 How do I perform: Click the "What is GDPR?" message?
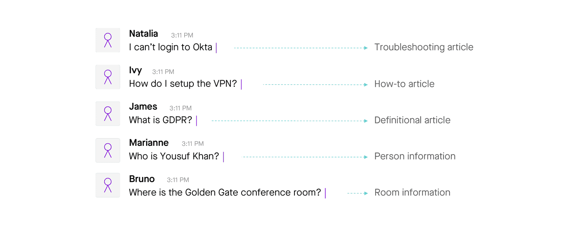[x=160, y=120]
